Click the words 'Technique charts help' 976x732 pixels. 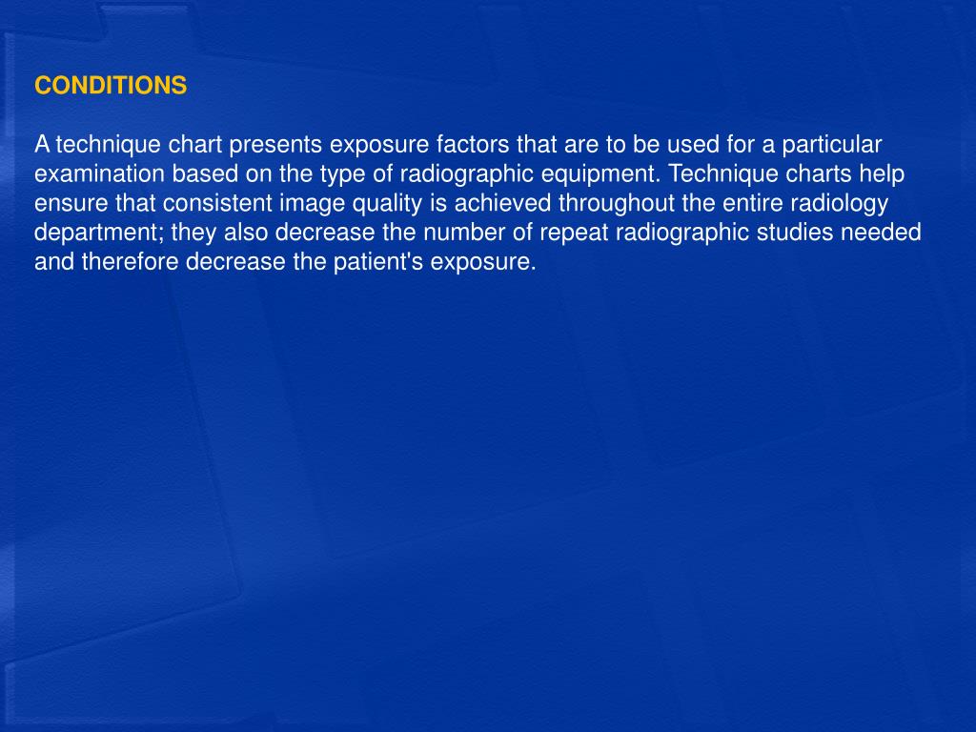pyautogui.click(x=786, y=173)
